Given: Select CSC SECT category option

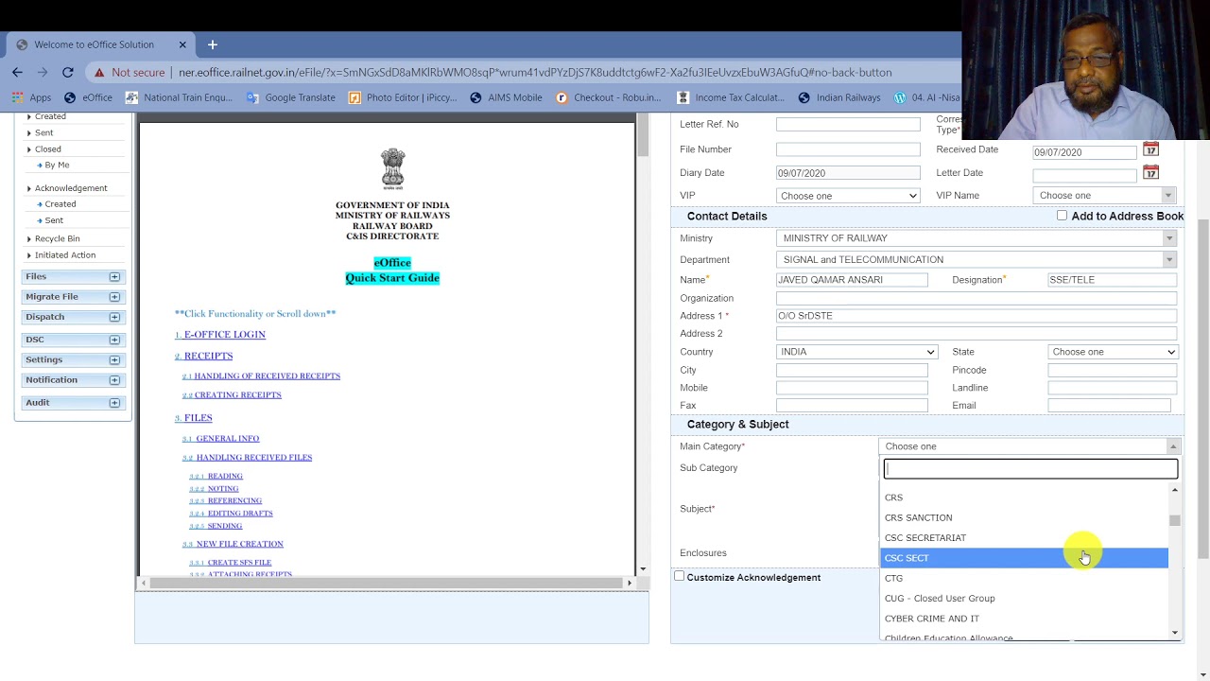Looking at the screenshot, I should [x=1025, y=558].
